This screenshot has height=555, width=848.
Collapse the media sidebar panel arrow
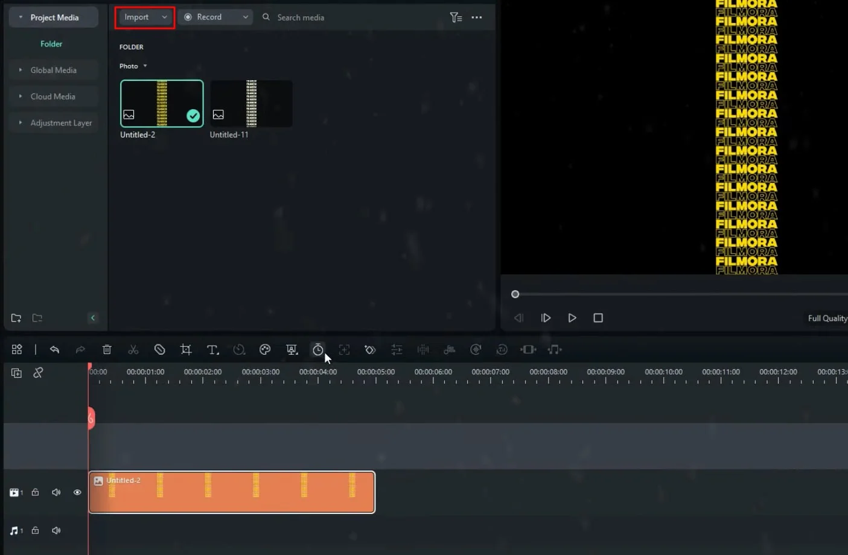click(92, 318)
